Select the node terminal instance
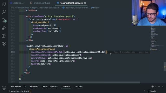Screen dimensions: 166x93 [152, 91]
